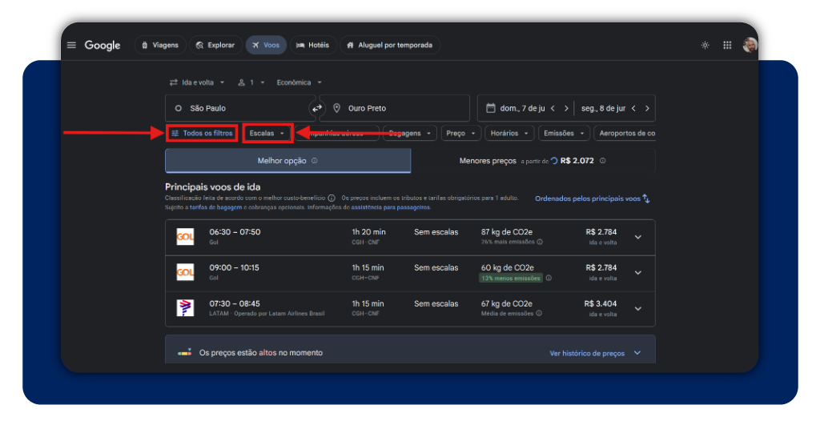Select Menores preços tab
Viewport: 820px width, 429px height.
click(533, 160)
